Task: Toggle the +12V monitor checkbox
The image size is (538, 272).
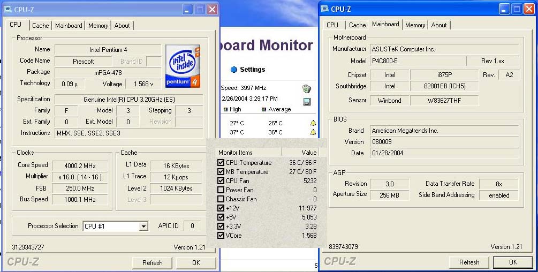Action: tap(221, 208)
